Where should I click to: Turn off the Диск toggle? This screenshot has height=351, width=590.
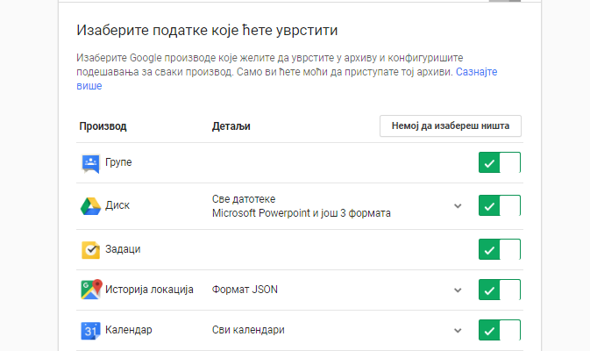[x=500, y=205]
